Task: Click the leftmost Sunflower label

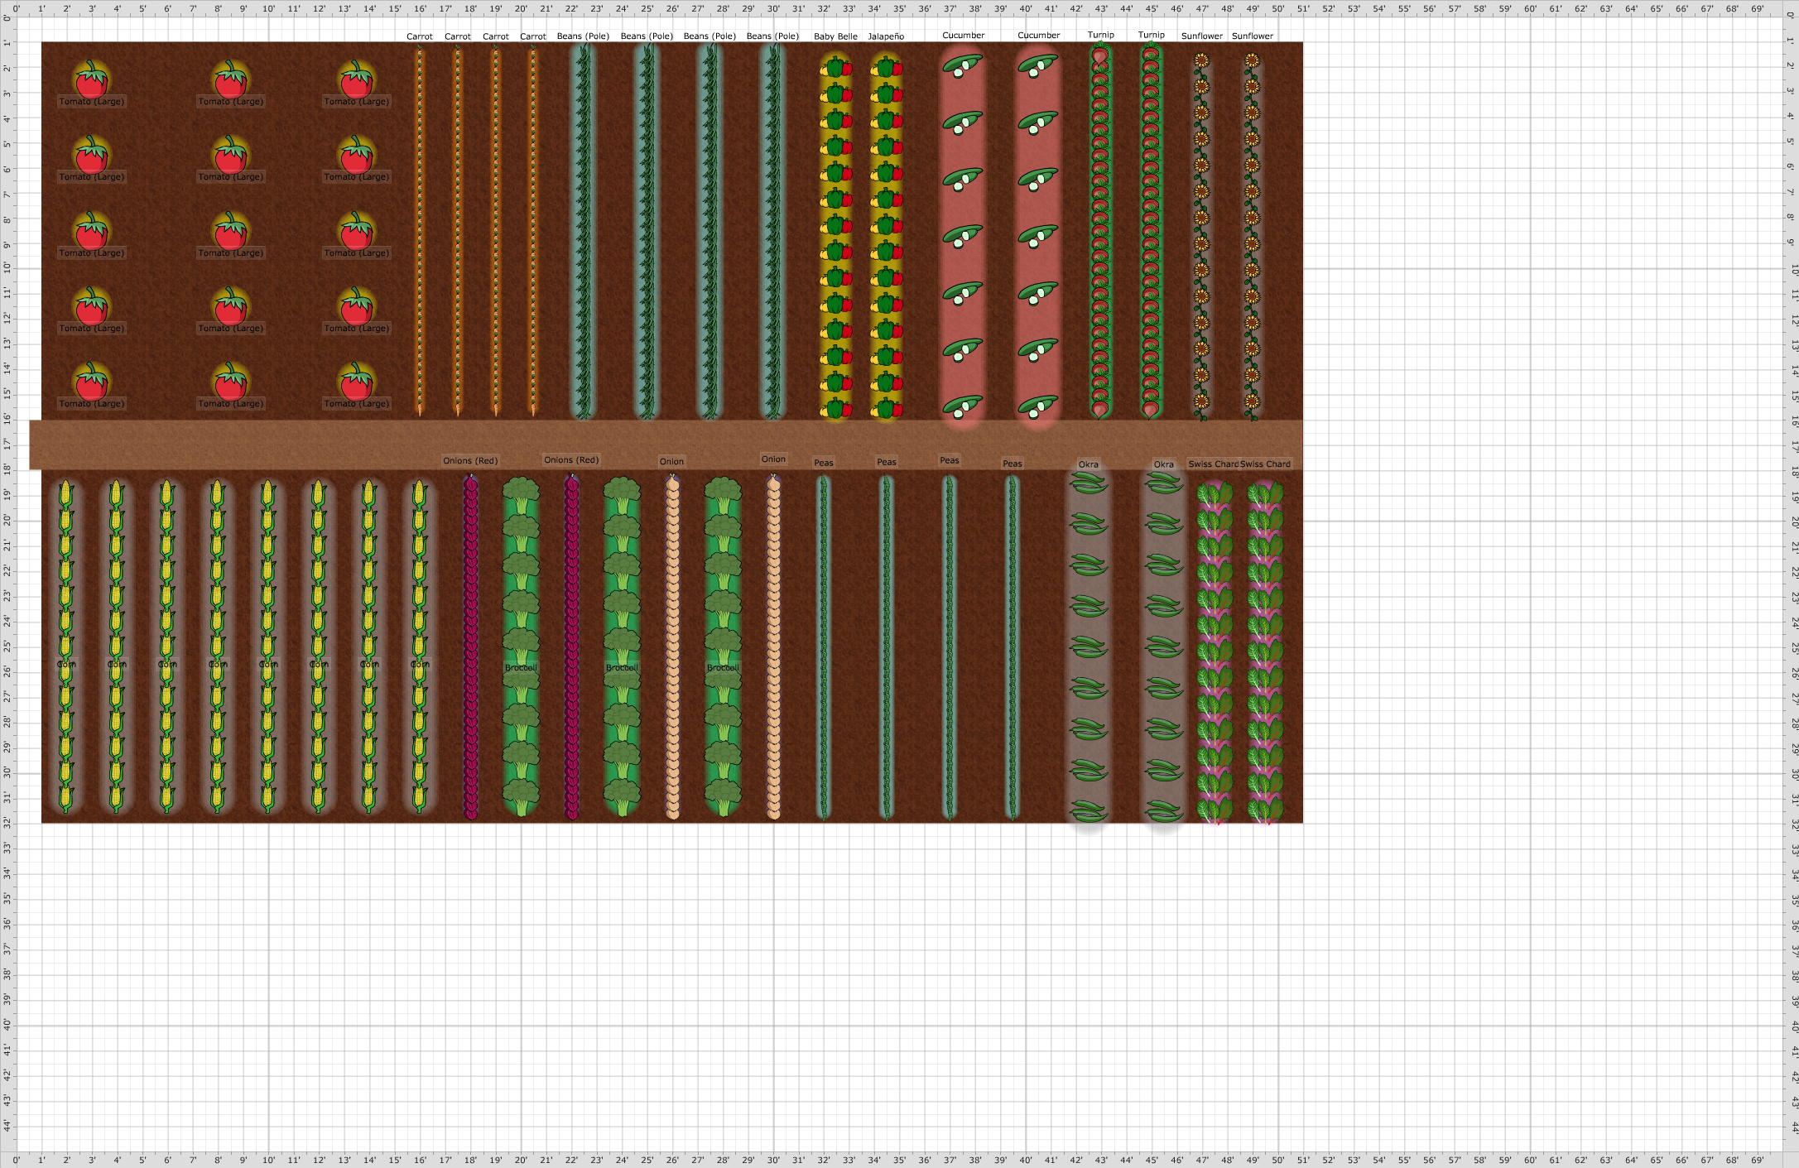Action: 1201,36
